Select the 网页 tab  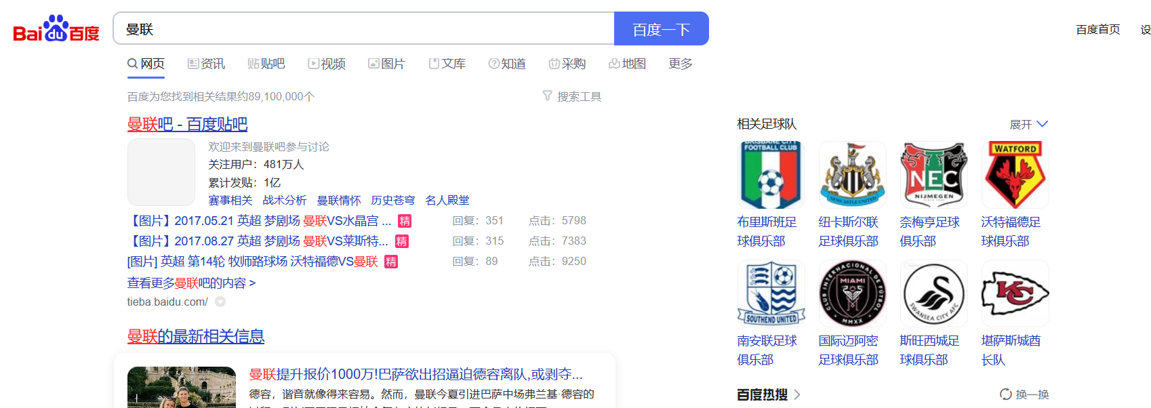coord(146,64)
